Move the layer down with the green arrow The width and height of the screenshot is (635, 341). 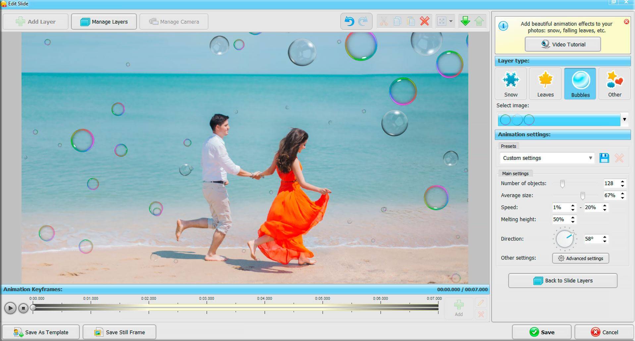(465, 21)
